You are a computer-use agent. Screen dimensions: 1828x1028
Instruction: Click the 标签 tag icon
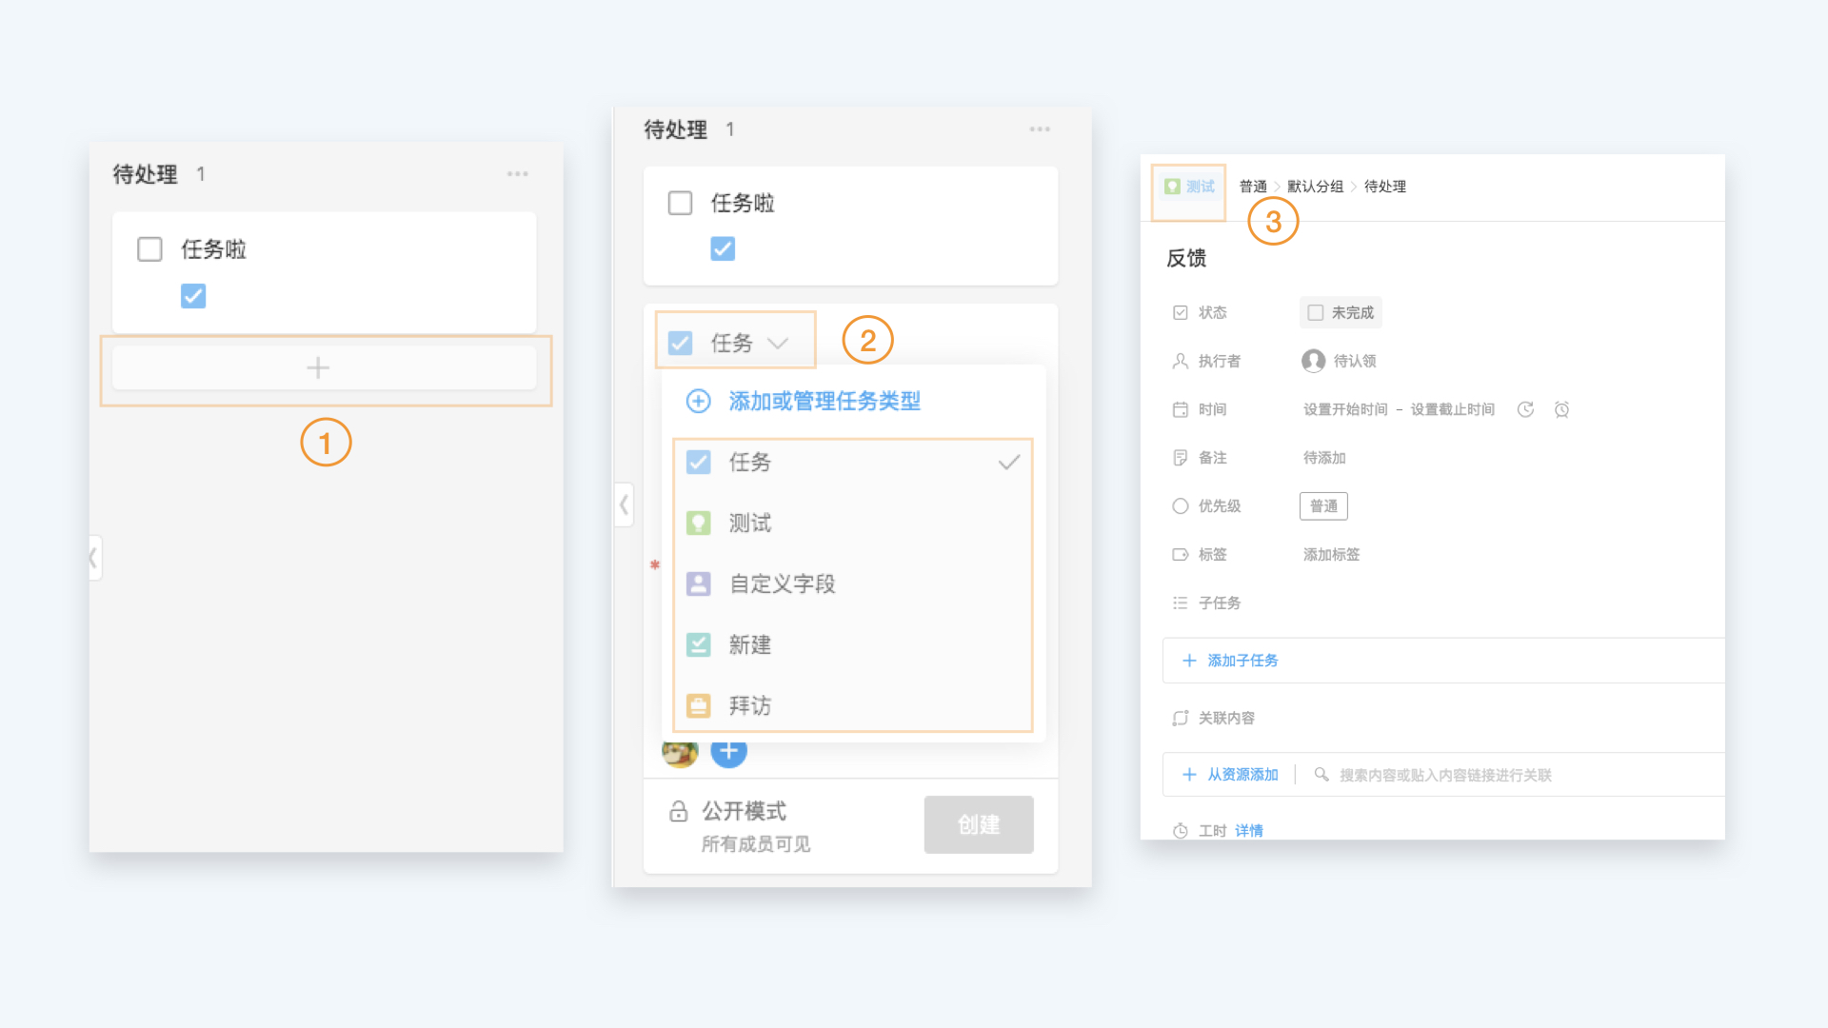tap(1181, 555)
